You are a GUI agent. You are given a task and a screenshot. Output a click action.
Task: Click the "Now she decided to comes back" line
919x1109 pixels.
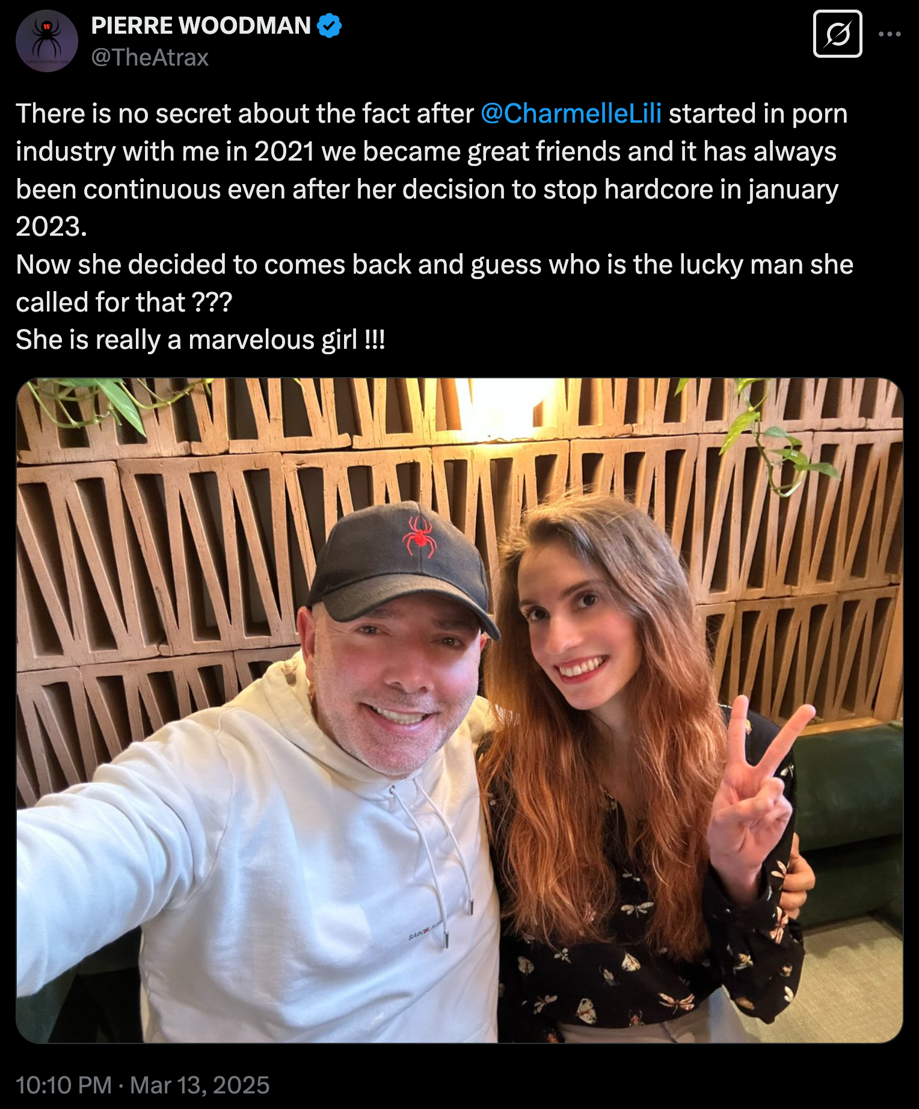(434, 265)
